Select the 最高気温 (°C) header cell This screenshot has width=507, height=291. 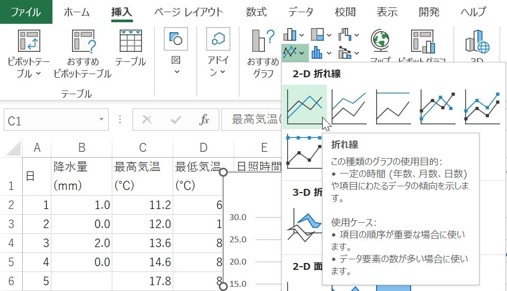(x=143, y=176)
